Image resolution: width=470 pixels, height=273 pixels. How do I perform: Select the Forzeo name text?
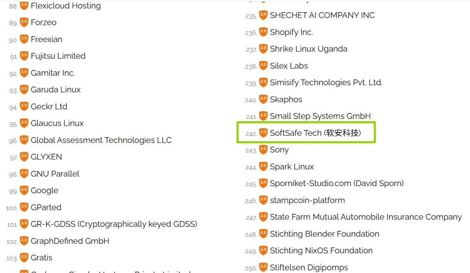pyautogui.click(x=44, y=22)
